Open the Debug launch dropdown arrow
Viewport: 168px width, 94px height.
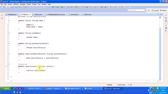[55, 7]
